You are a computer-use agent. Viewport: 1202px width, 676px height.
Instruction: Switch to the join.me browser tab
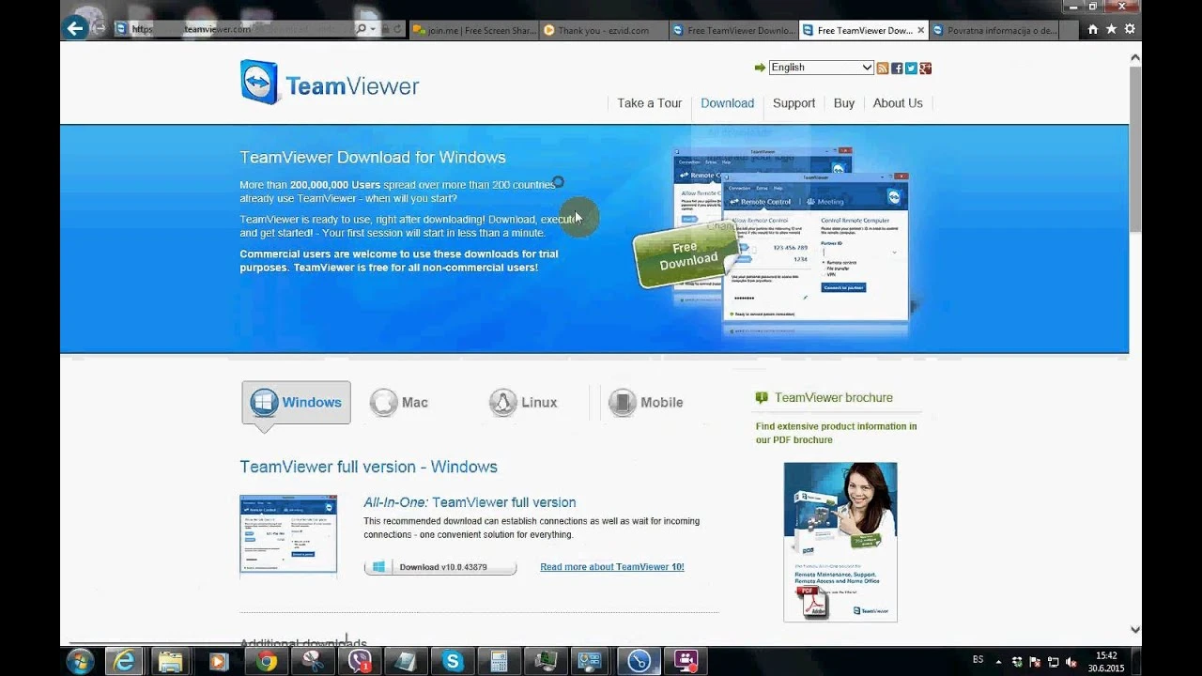(x=475, y=30)
